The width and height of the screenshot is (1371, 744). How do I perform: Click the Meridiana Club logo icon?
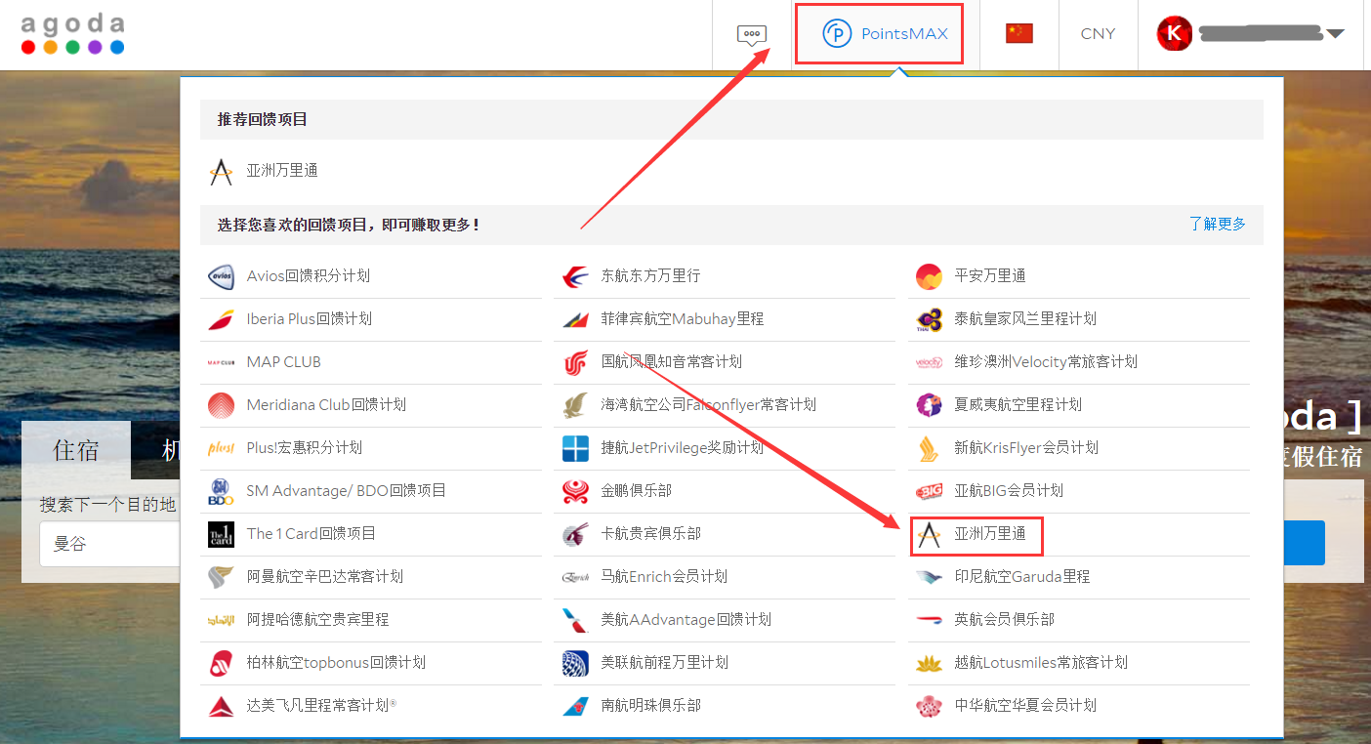(222, 405)
